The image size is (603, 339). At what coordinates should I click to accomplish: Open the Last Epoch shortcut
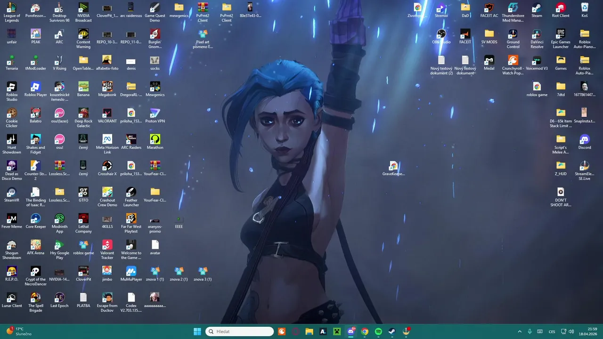pos(59,300)
